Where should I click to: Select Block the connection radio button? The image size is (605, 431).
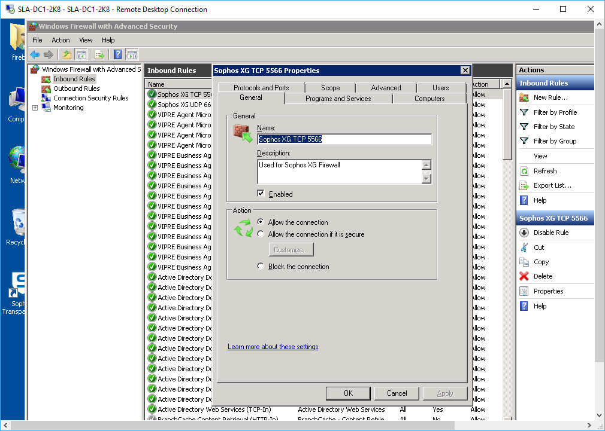click(x=261, y=266)
